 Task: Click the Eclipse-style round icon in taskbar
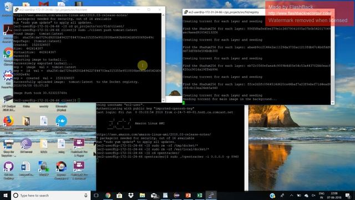click(177, 195)
